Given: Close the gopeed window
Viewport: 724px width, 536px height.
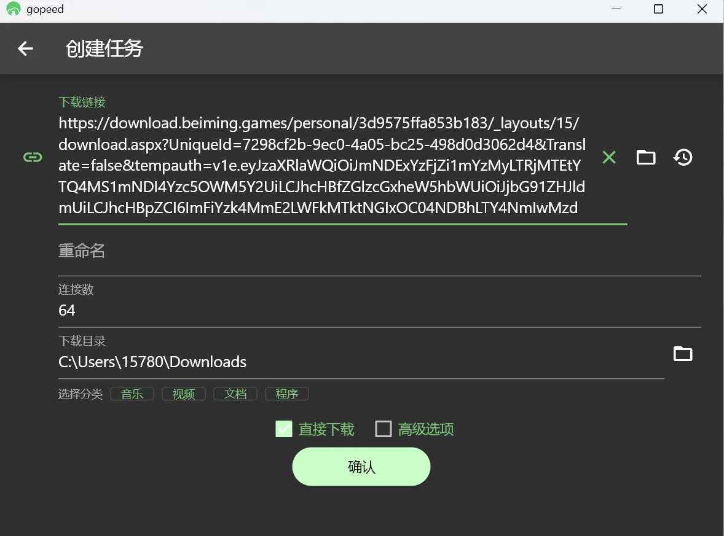Looking at the screenshot, I should [x=702, y=9].
